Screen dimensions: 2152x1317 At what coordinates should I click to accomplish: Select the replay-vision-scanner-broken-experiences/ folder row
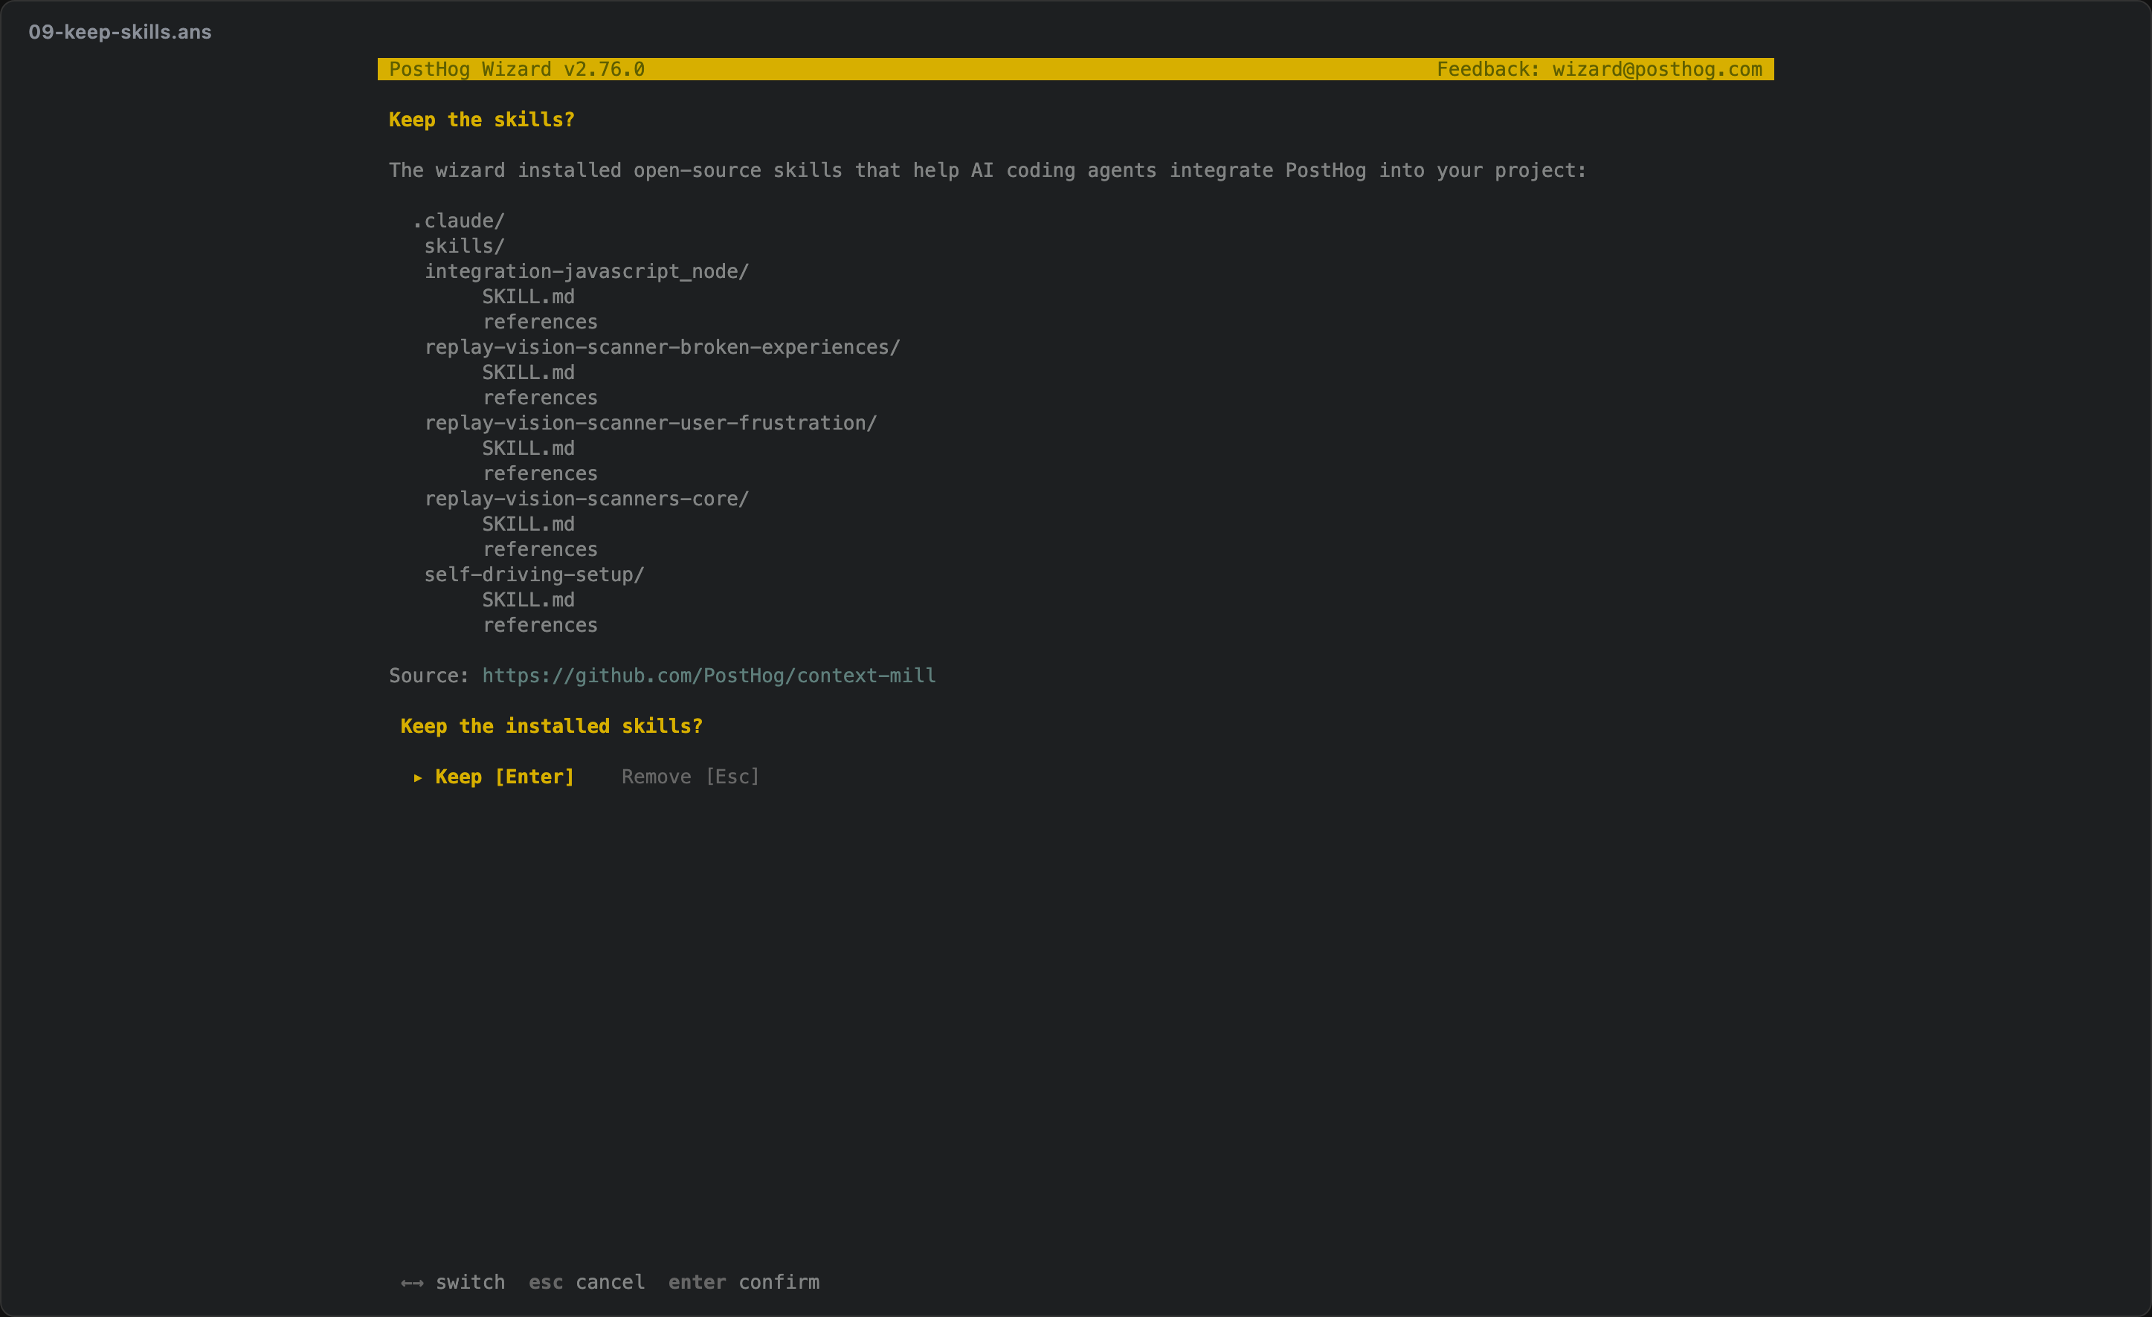662,347
